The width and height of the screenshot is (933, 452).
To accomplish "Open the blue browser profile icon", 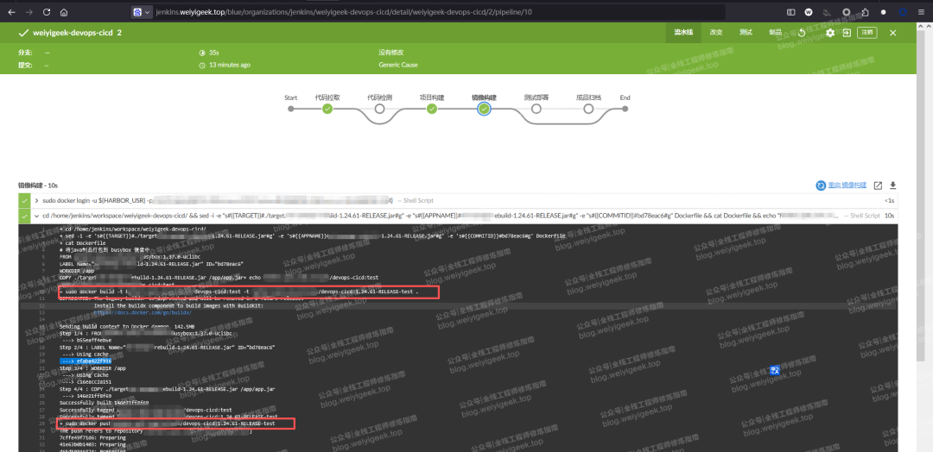I will (x=903, y=12).
